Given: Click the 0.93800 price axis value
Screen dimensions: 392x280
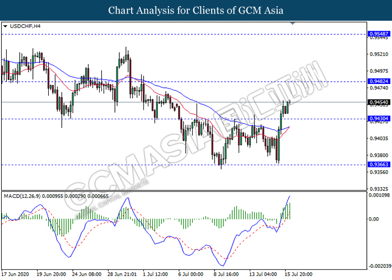Looking at the screenshot, I should click(x=379, y=155).
